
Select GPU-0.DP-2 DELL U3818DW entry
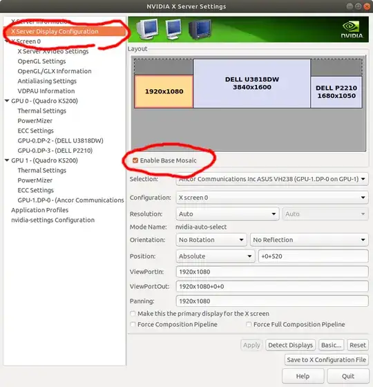(x=61, y=140)
